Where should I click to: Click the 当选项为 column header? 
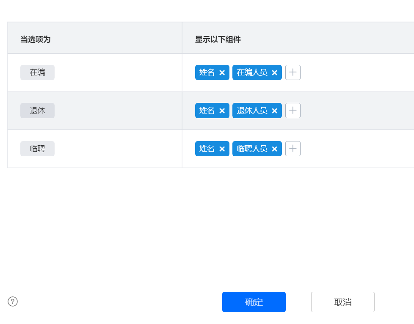pyautogui.click(x=36, y=39)
